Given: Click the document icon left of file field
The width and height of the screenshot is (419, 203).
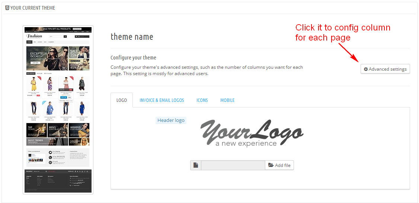Looking at the screenshot, I should click(196, 165).
